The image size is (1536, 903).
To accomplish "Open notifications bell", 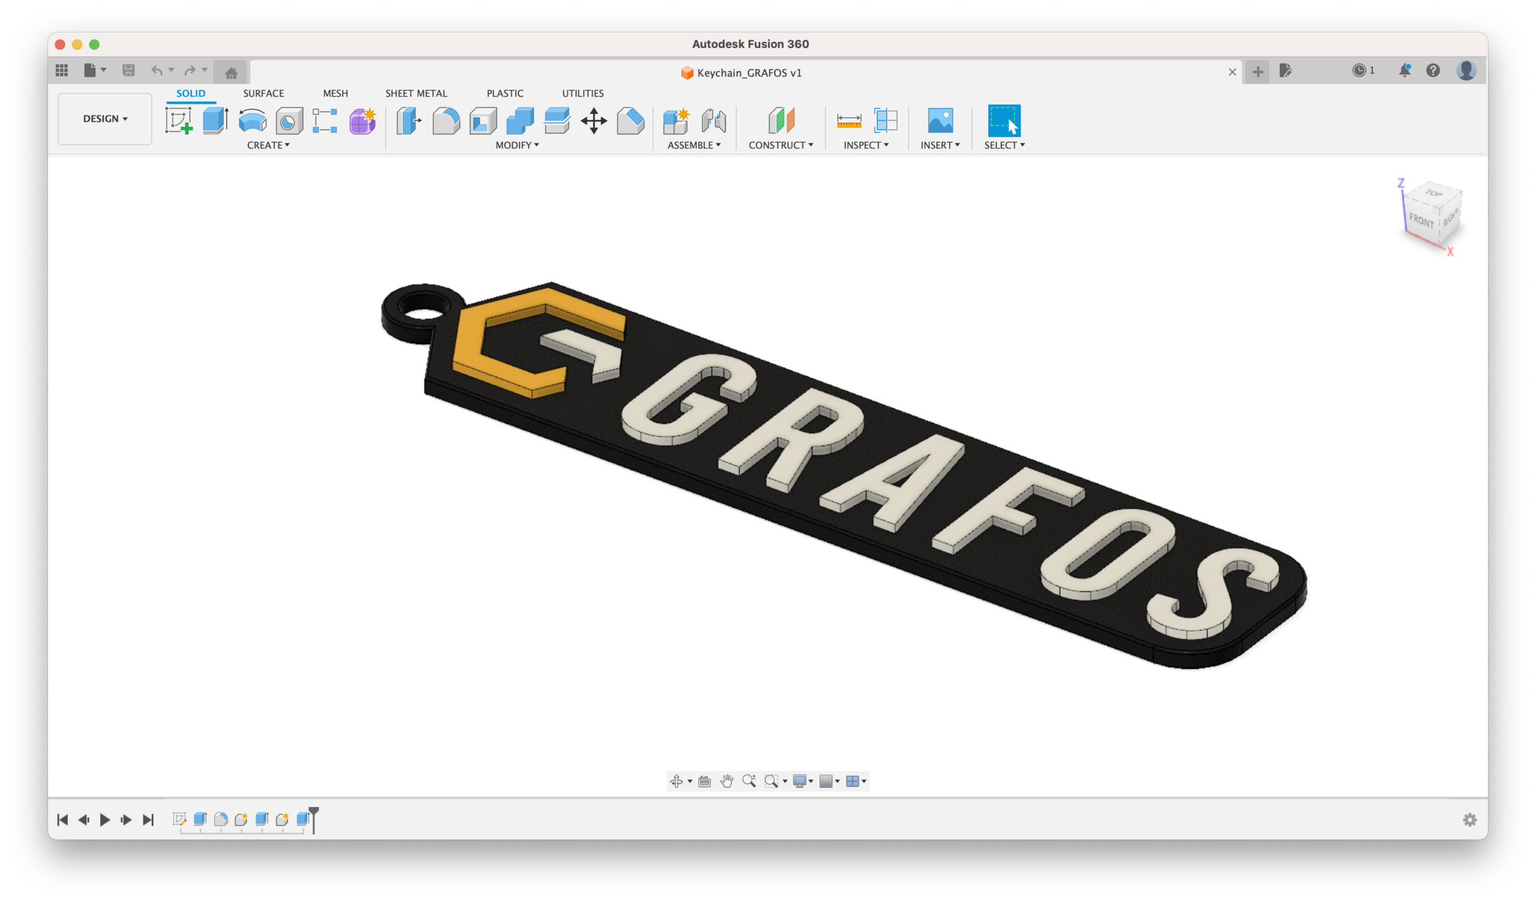I will click(x=1405, y=71).
